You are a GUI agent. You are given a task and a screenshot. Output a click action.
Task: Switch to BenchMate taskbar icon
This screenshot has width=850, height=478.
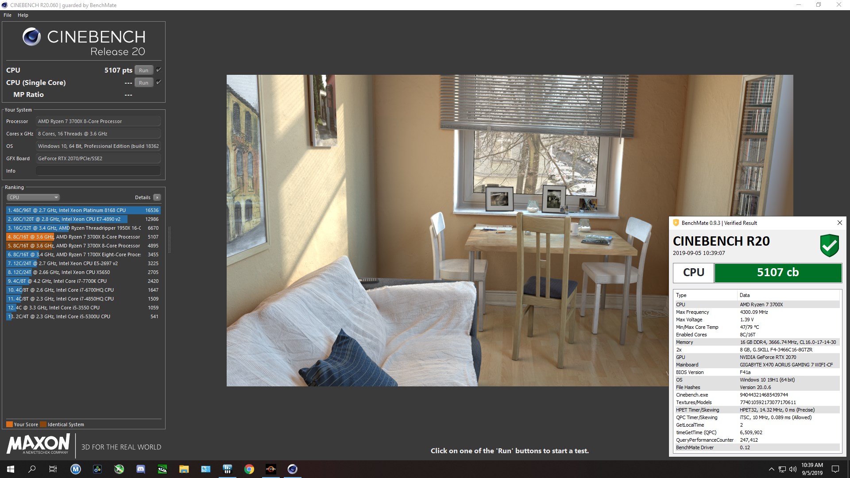click(228, 469)
